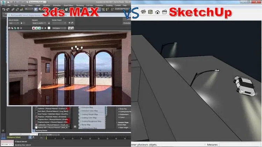Toggle the Displacement checkbox
Screen dimensions: 262x147
[119, 115]
